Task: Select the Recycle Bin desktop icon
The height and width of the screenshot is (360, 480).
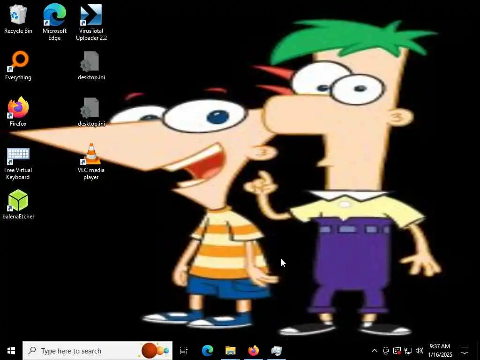Action: [18, 19]
